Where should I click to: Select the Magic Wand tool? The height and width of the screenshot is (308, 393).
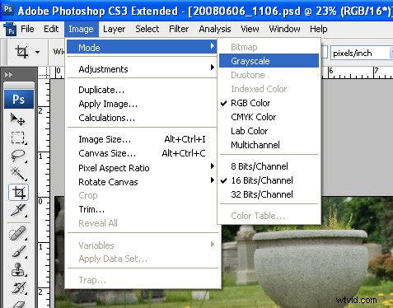18,174
